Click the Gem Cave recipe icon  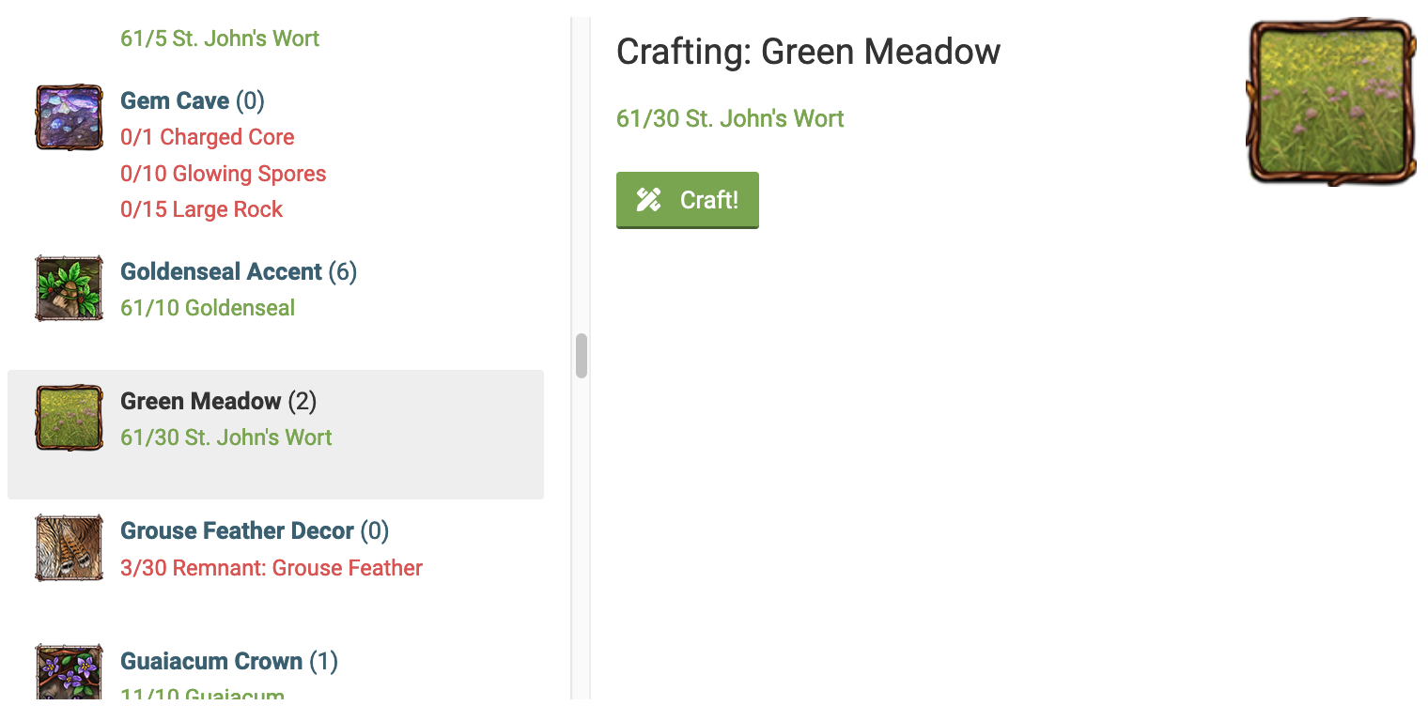pyautogui.click(x=69, y=117)
